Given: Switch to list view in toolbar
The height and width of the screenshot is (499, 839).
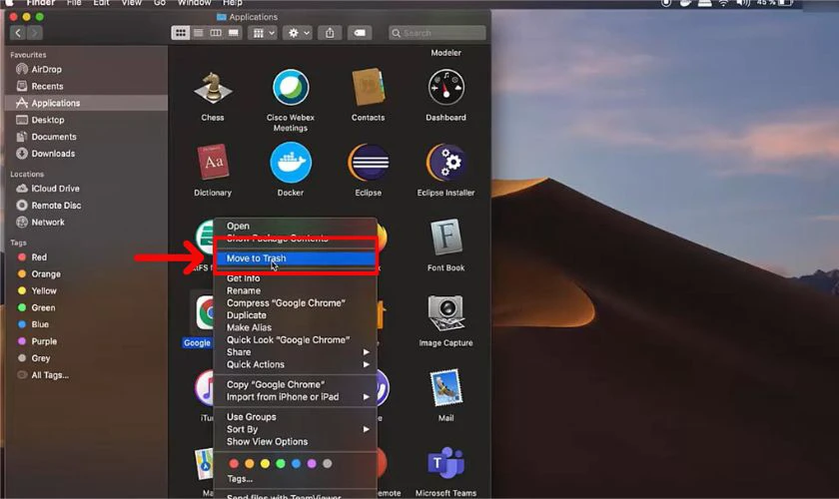Looking at the screenshot, I should [198, 33].
